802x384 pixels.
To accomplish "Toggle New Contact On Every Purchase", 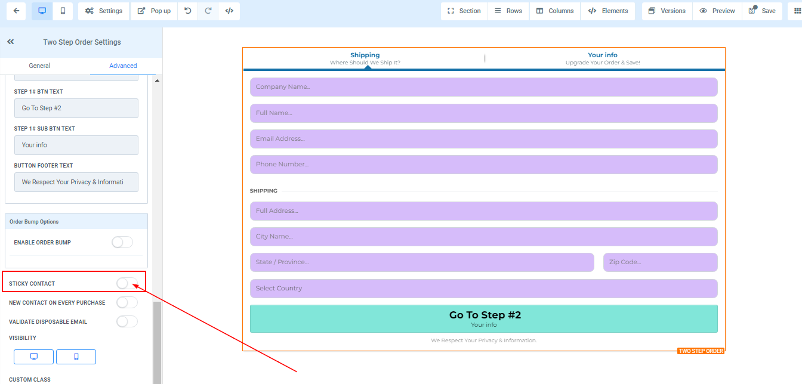I will [127, 302].
